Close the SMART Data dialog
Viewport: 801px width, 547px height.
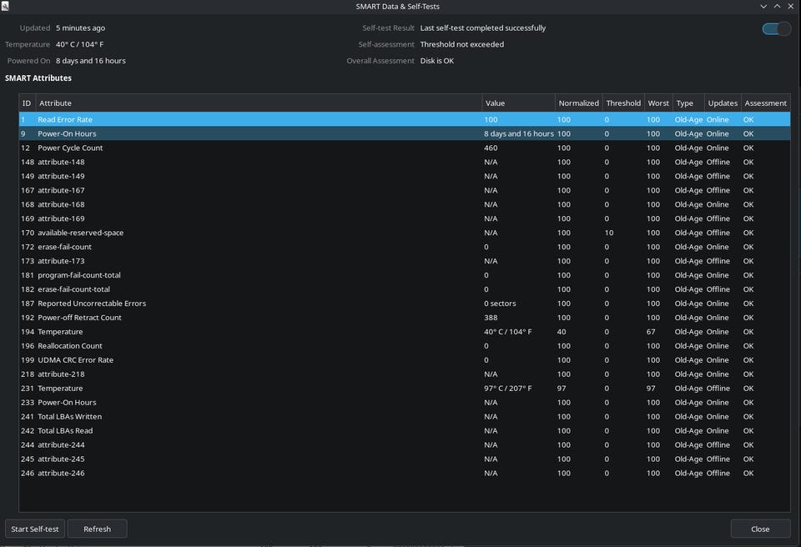coord(760,529)
